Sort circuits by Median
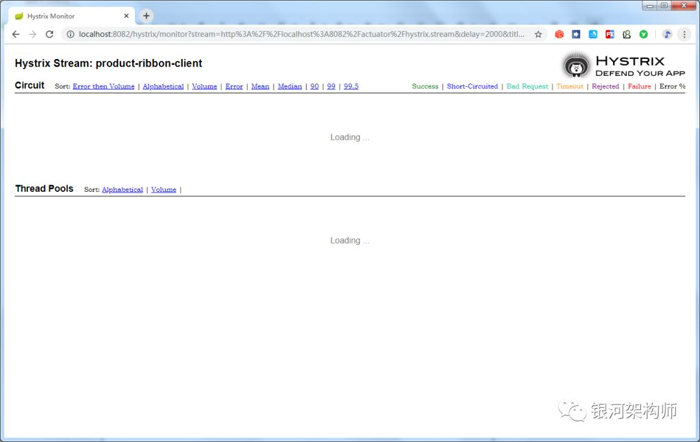The image size is (700, 442). coord(290,87)
